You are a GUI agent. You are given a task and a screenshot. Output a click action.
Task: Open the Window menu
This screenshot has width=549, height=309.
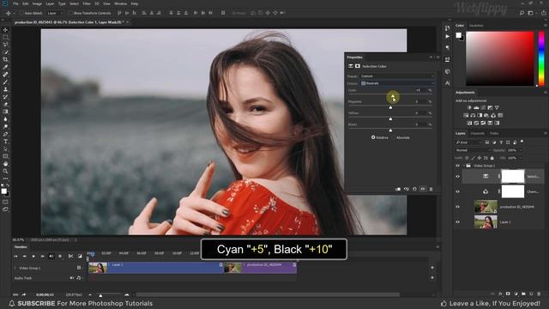120,3
